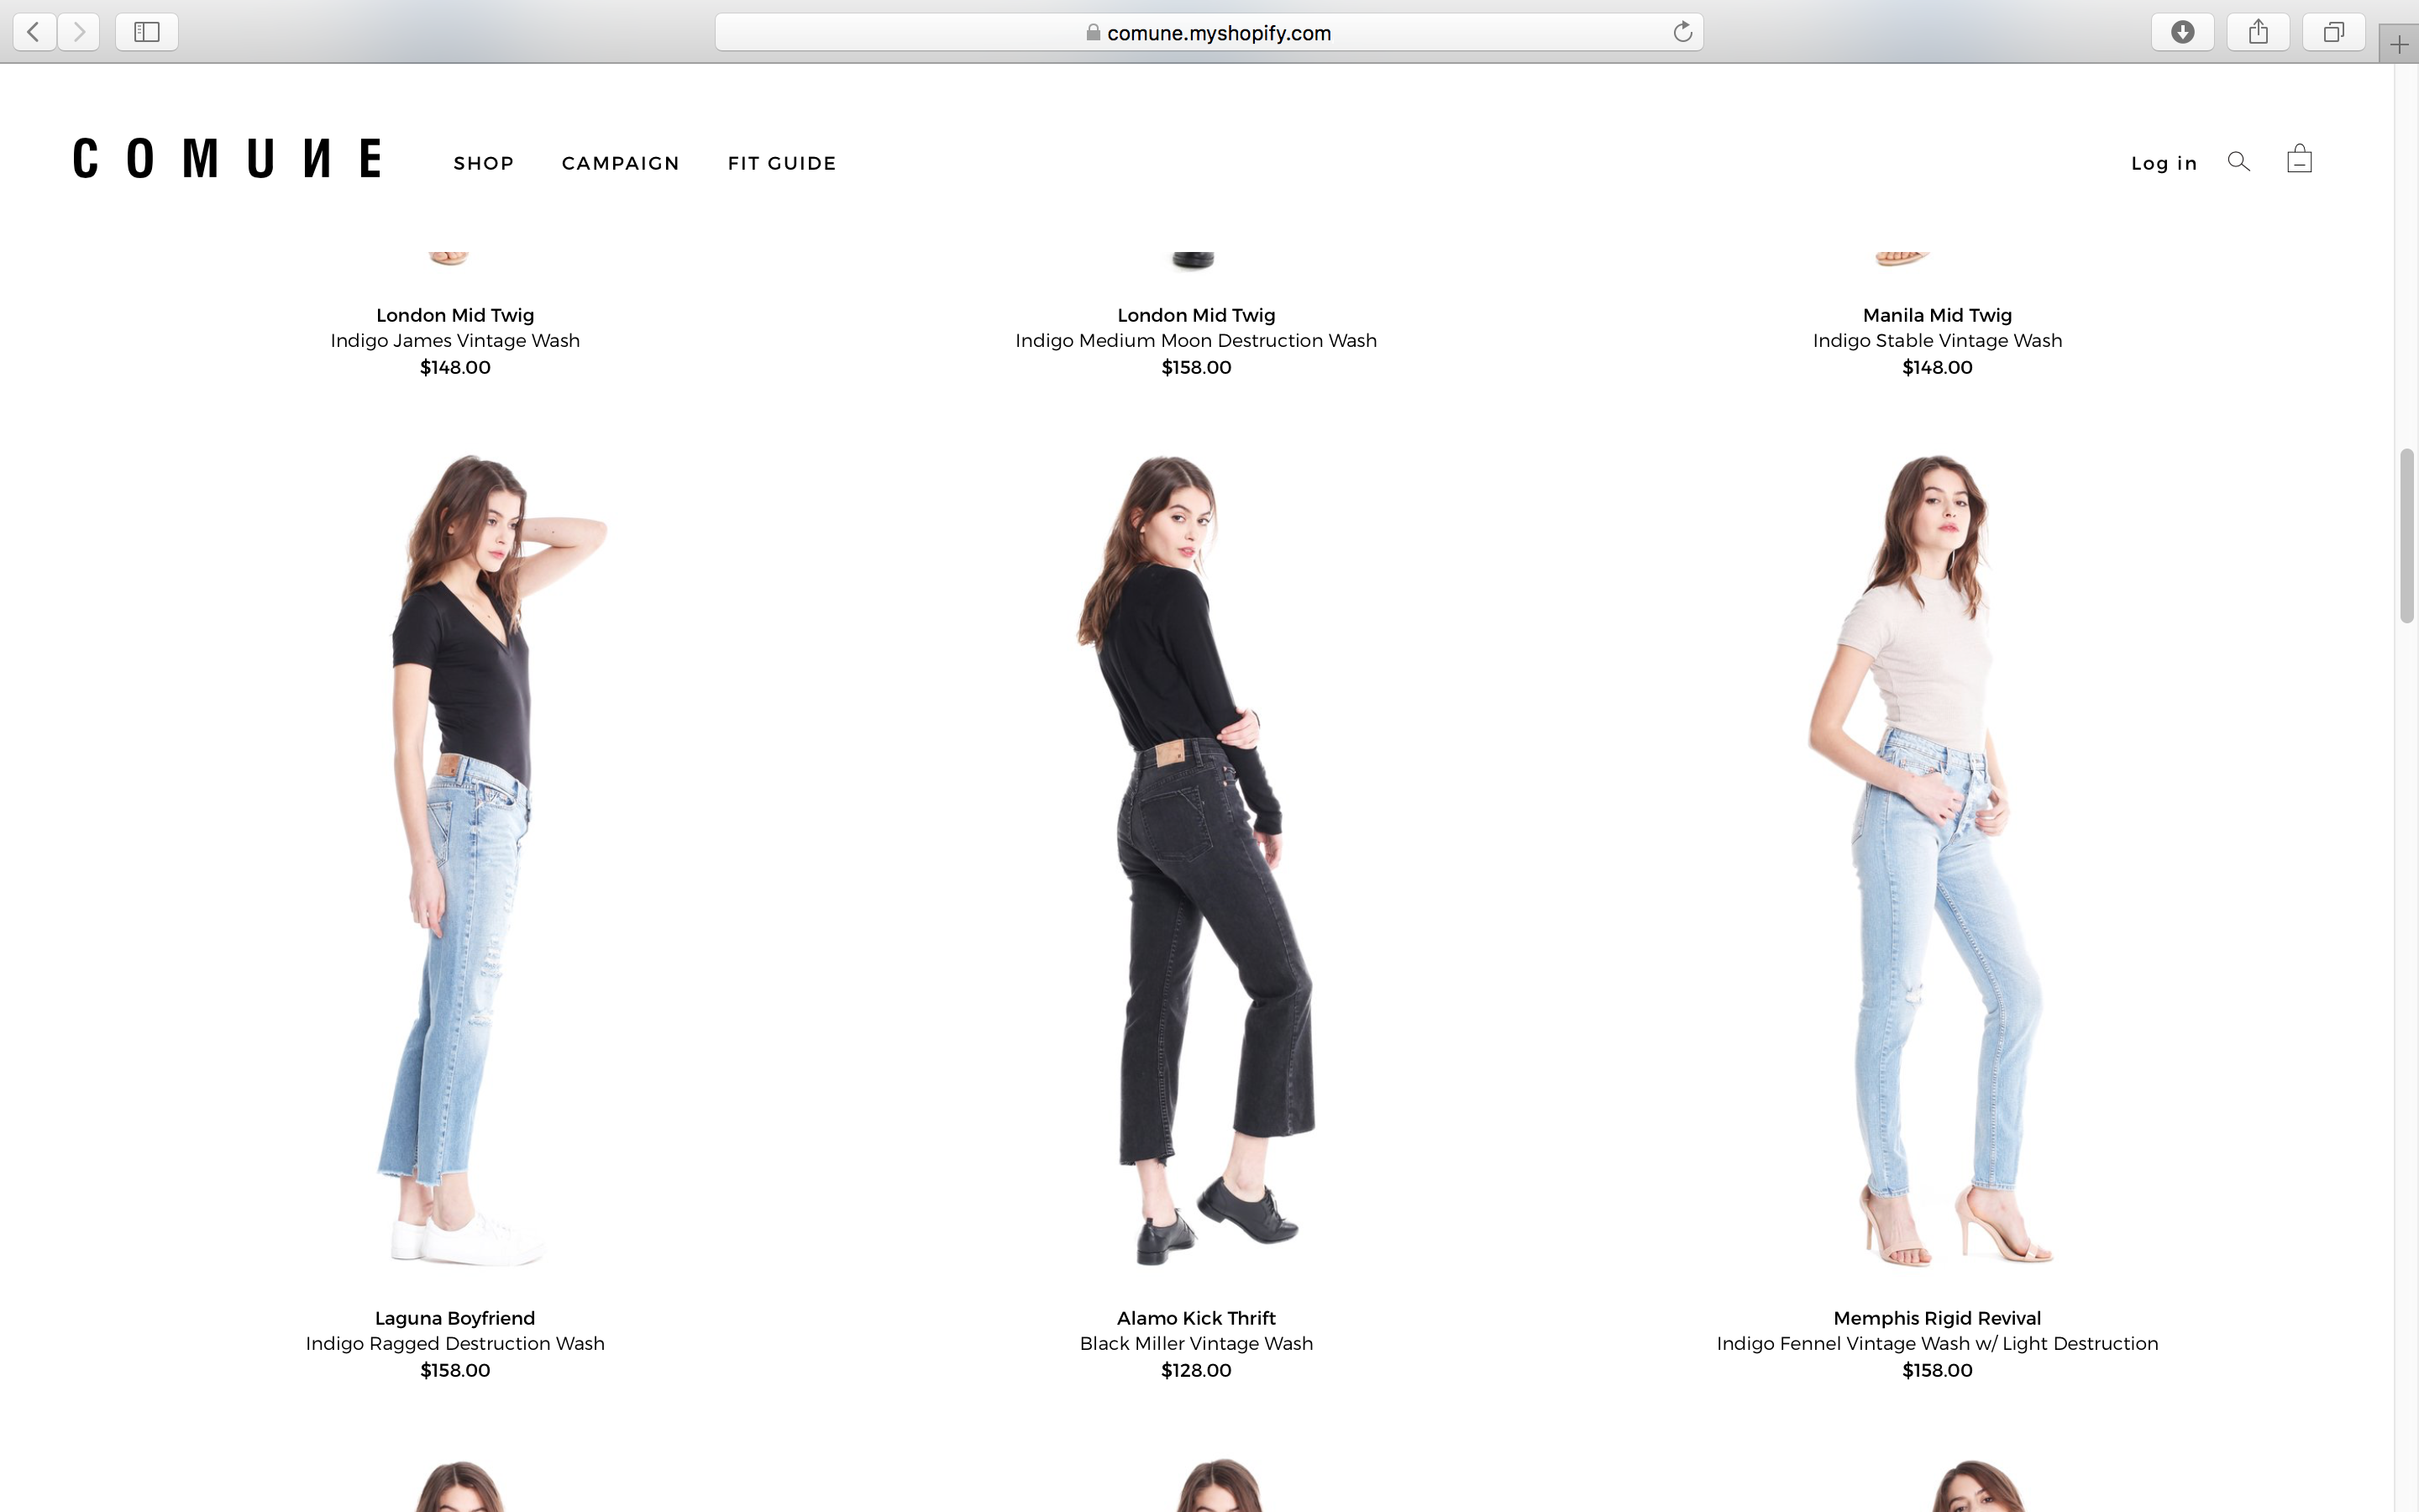Go back with Safari's back arrow

click(x=34, y=32)
